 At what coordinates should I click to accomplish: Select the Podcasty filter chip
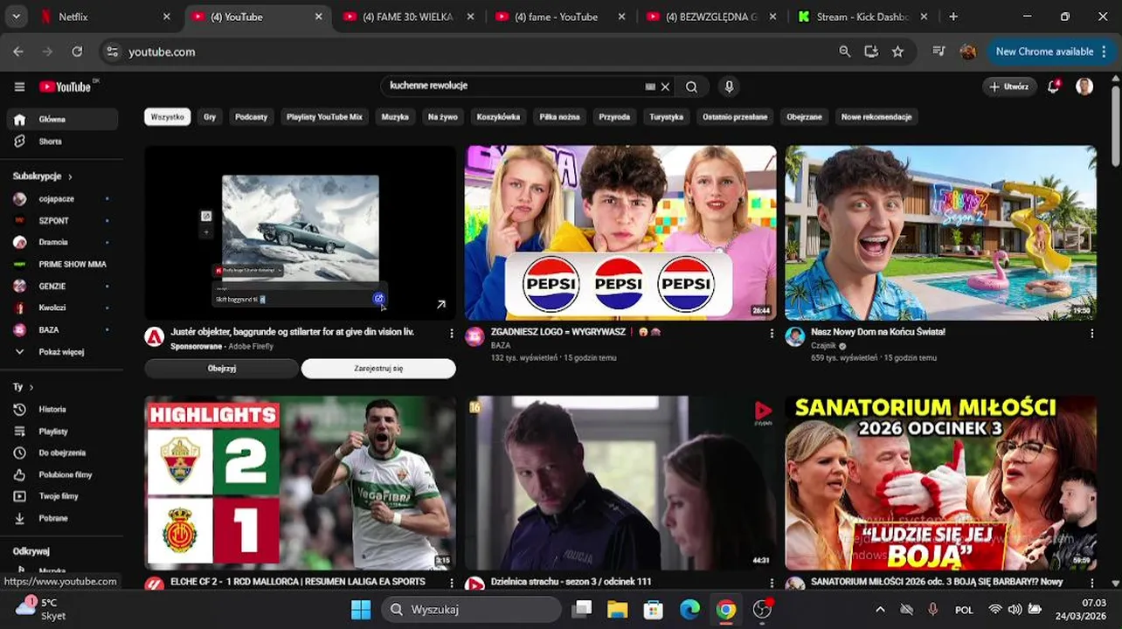click(251, 116)
